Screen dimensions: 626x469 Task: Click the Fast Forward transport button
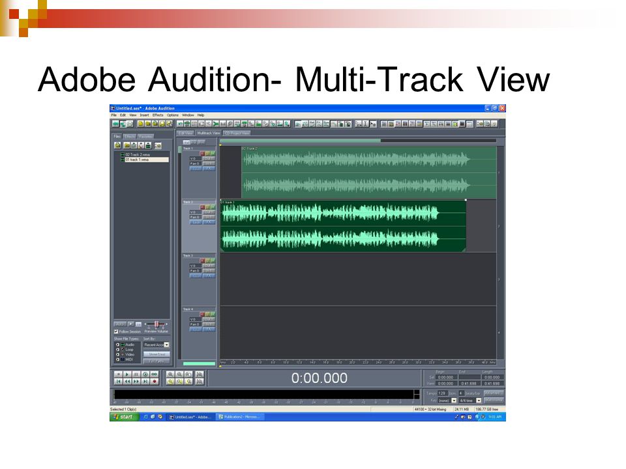[x=136, y=382]
